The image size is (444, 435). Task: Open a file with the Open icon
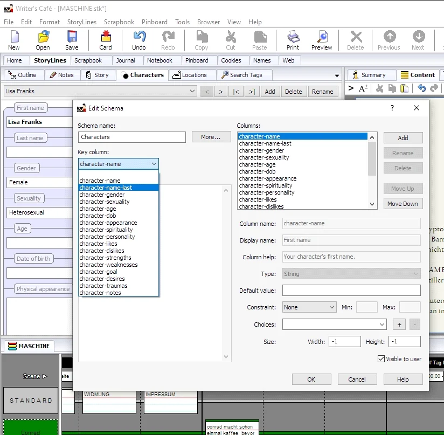tap(43, 40)
